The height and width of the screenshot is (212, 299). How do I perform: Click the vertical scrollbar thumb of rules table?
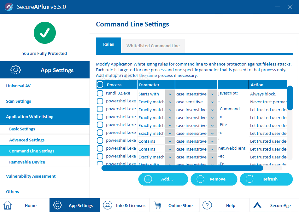click(290, 98)
